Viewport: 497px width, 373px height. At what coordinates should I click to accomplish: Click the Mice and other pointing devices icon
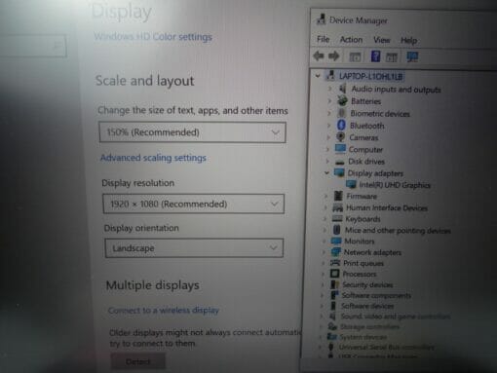pos(337,230)
